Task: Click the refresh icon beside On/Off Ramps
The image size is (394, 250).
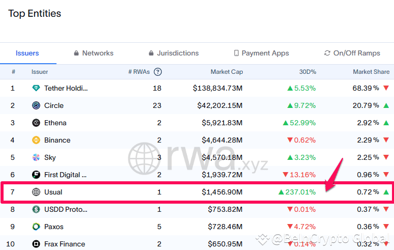Action: click(327, 53)
